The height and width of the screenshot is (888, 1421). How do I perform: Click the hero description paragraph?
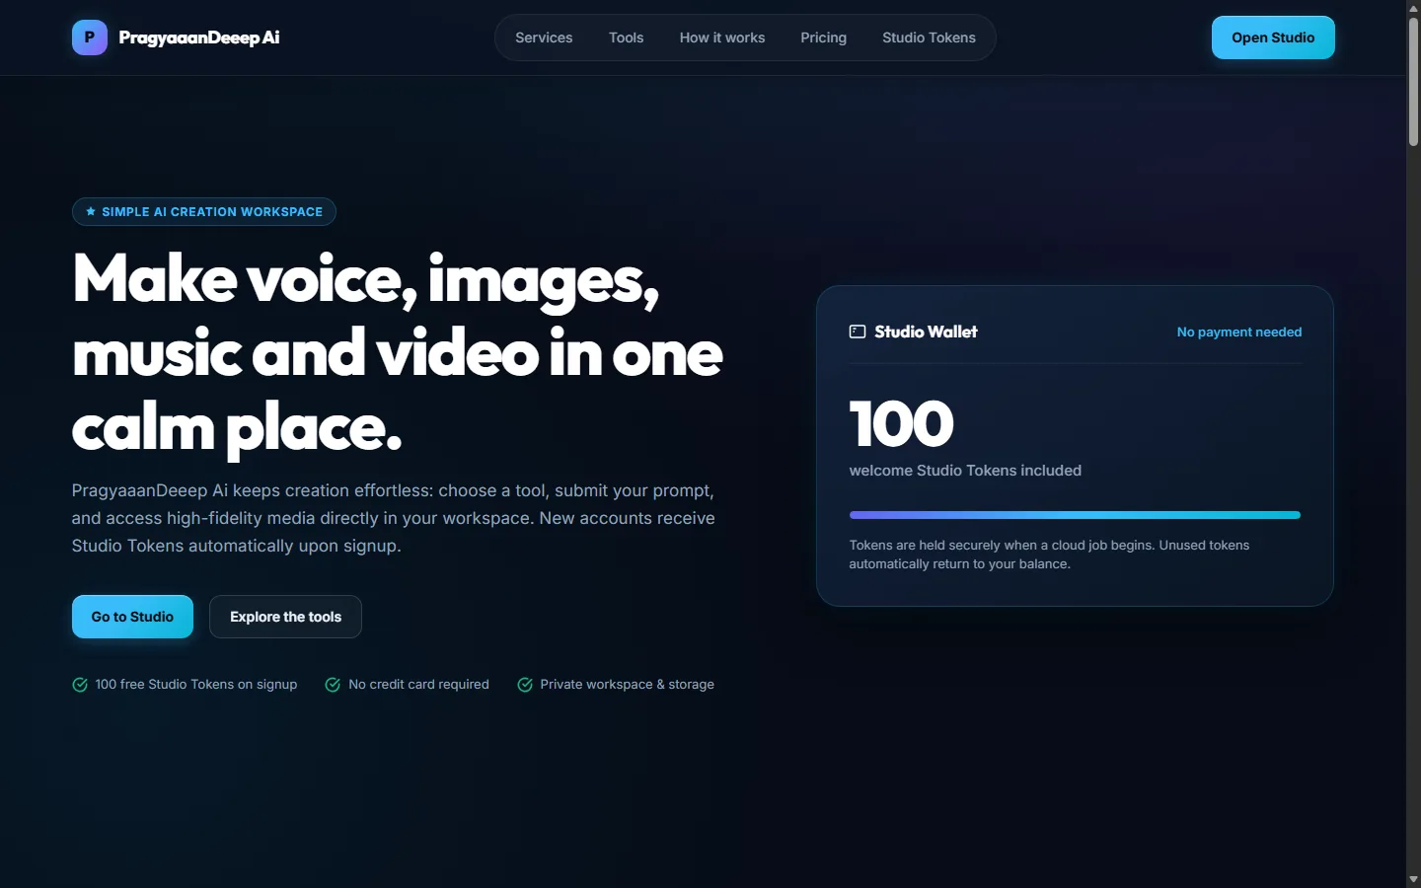tap(393, 518)
